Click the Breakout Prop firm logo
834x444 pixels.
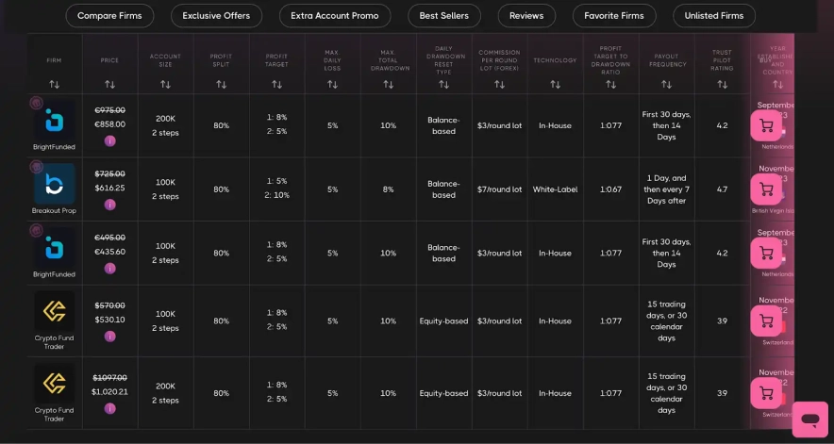tap(54, 185)
